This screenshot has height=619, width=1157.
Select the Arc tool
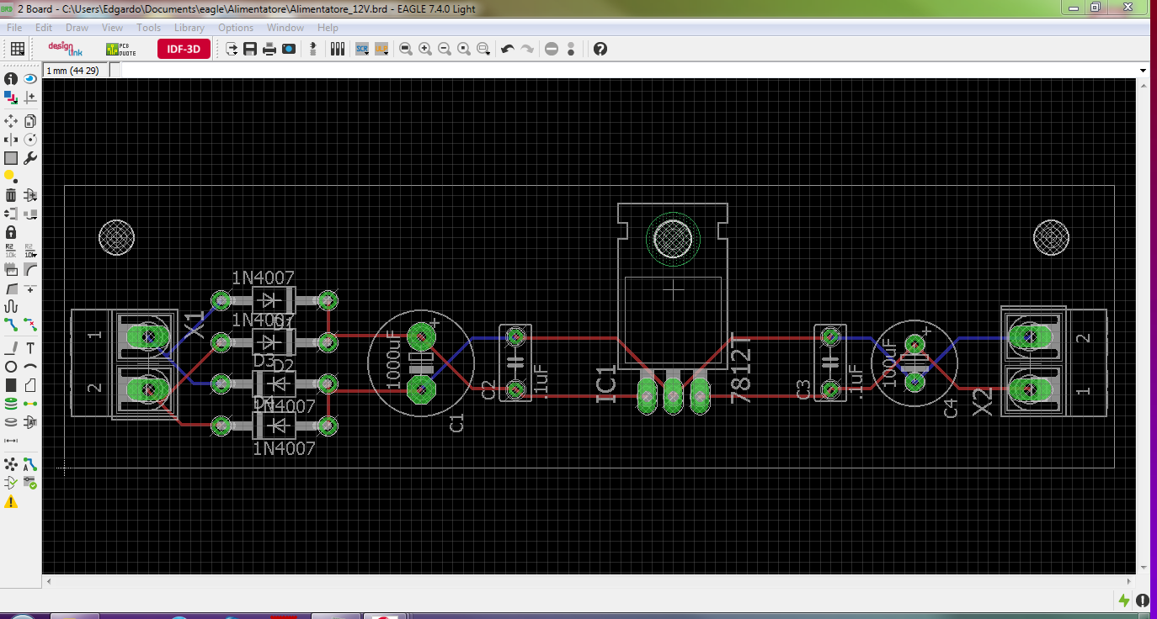(x=30, y=367)
